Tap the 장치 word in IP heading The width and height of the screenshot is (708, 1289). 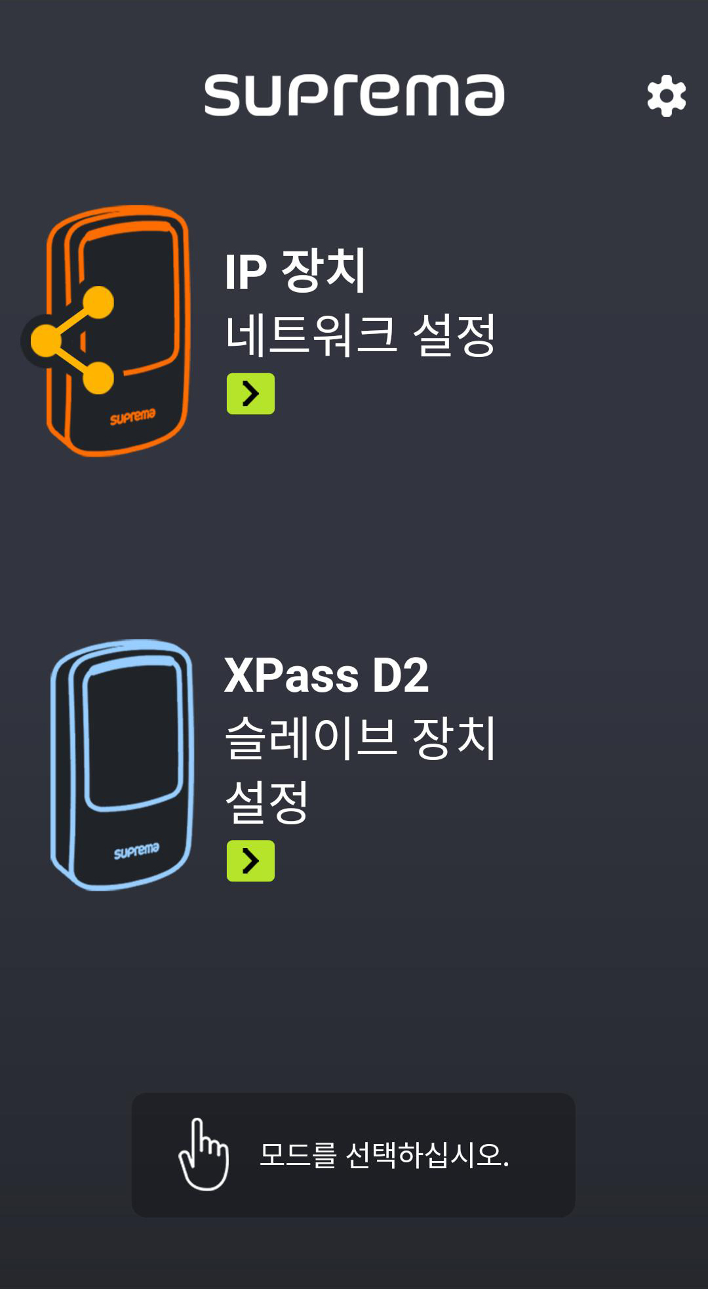coord(323,270)
